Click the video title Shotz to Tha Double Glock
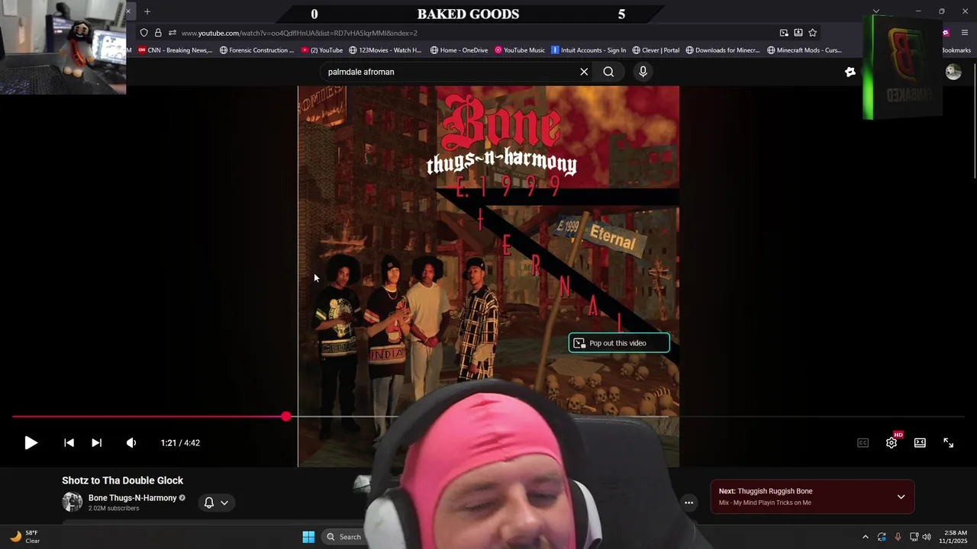The image size is (977, 549). tap(123, 480)
